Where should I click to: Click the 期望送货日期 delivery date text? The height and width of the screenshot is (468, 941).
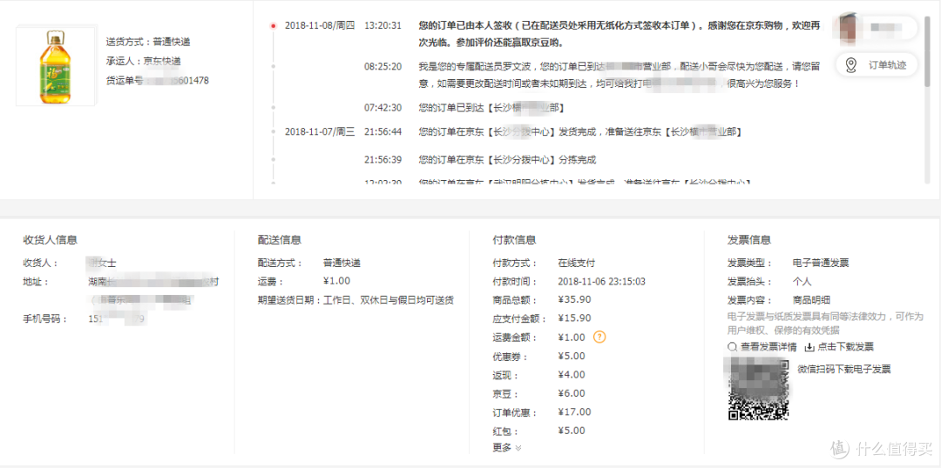click(x=355, y=300)
